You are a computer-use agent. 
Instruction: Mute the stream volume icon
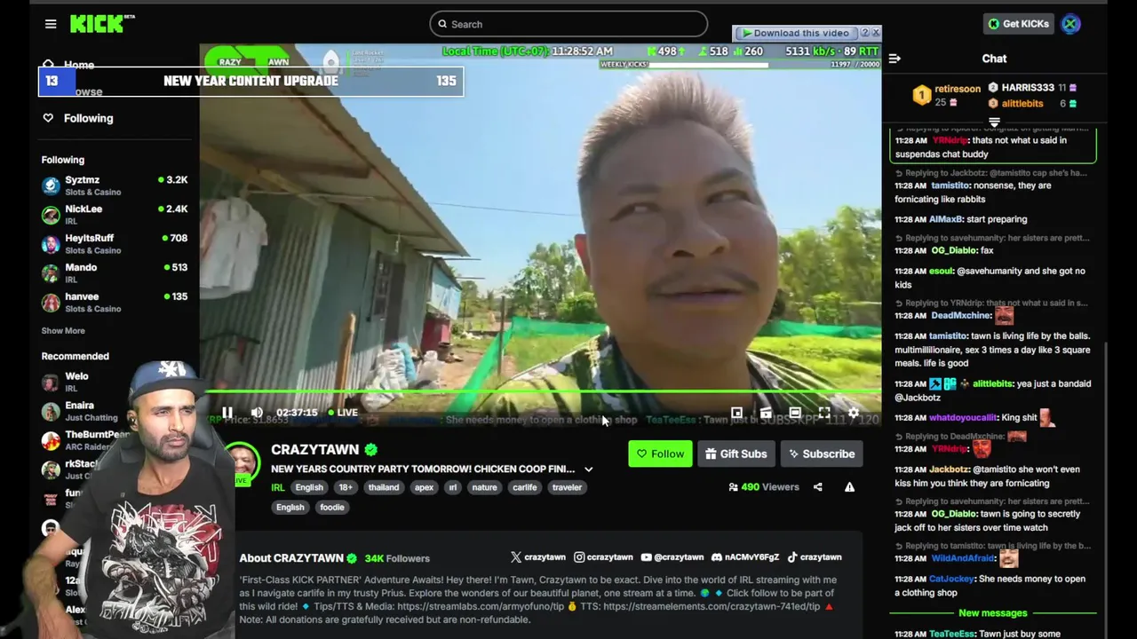point(257,413)
